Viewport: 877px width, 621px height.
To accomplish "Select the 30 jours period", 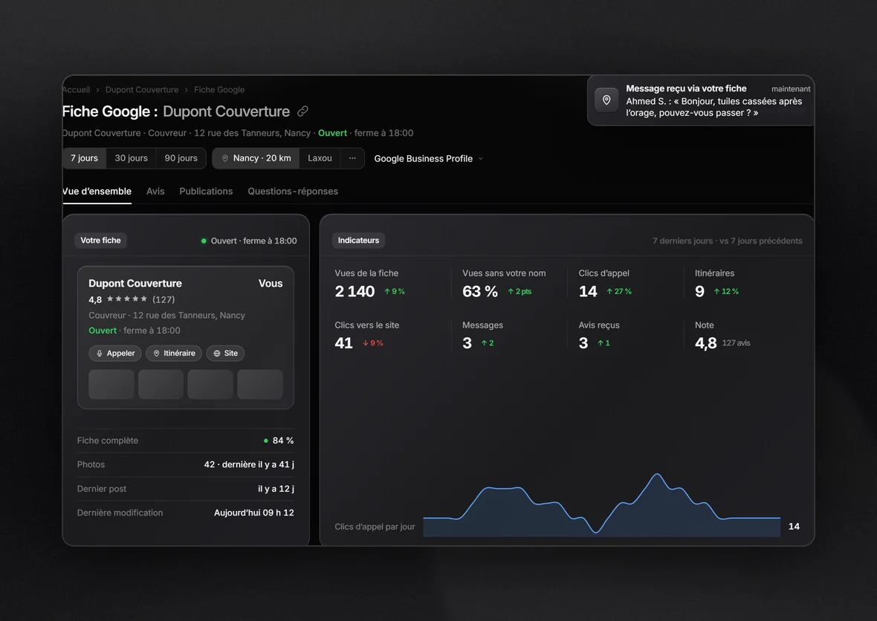I will coord(132,158).
